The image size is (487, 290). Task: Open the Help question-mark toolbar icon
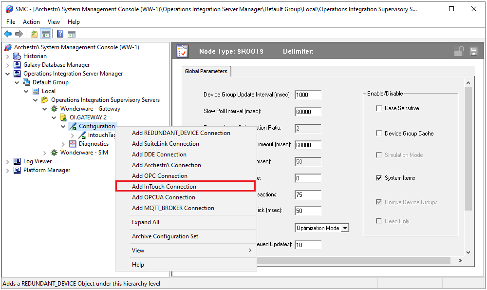[60, 34]
